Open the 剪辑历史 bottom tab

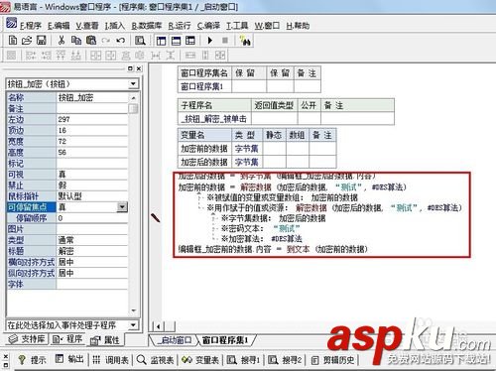pyautogui.click(x=333, y=359)
